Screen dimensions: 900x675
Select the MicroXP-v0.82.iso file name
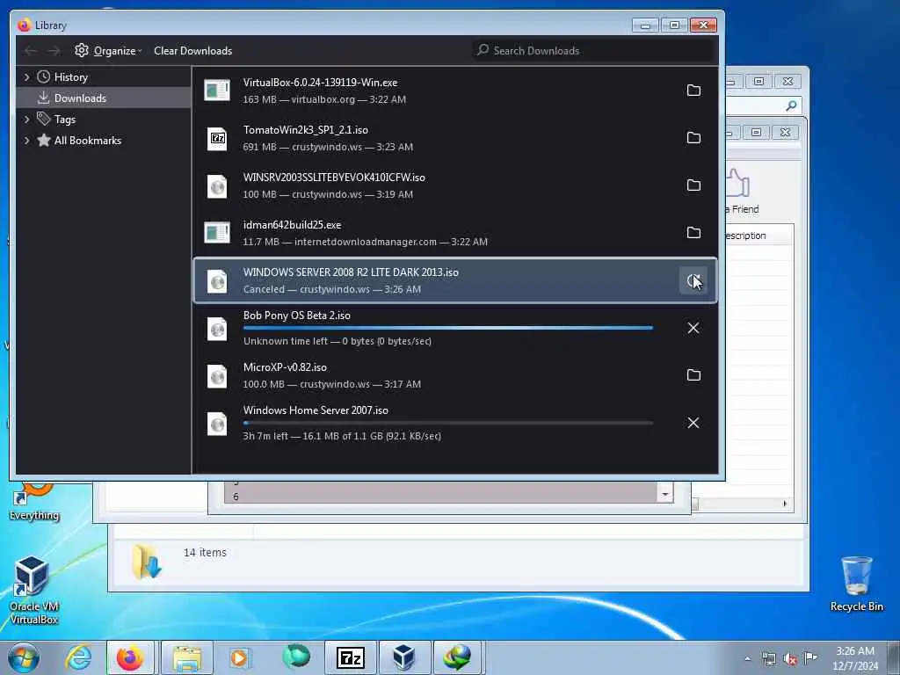(285, 367)
